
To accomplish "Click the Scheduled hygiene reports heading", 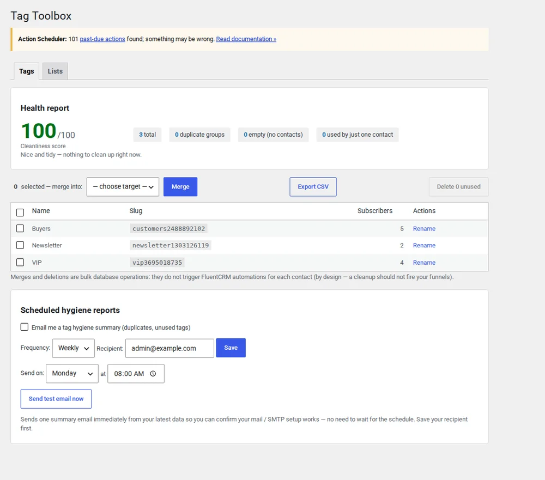I will point(70,310).
